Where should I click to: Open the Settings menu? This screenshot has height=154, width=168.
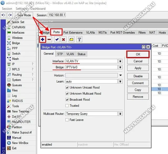click(x=21, y=9)
